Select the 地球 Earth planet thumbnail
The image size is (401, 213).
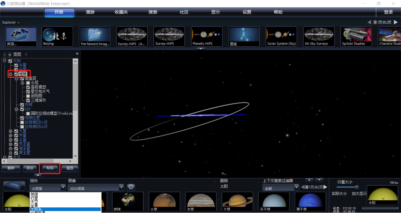127,201
